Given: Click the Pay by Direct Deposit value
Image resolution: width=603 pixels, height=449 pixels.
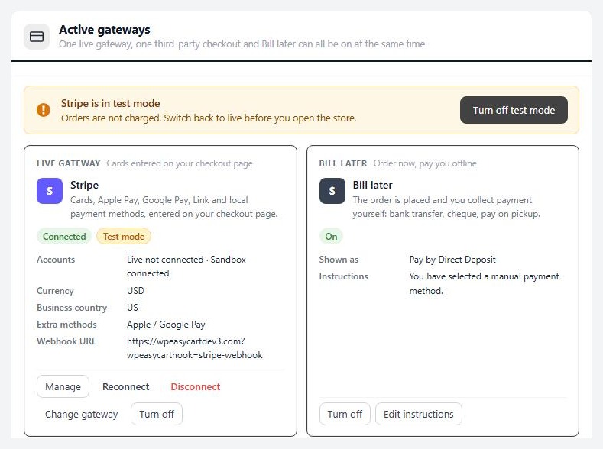Looking at the screenshot, I should click(452, 260).
